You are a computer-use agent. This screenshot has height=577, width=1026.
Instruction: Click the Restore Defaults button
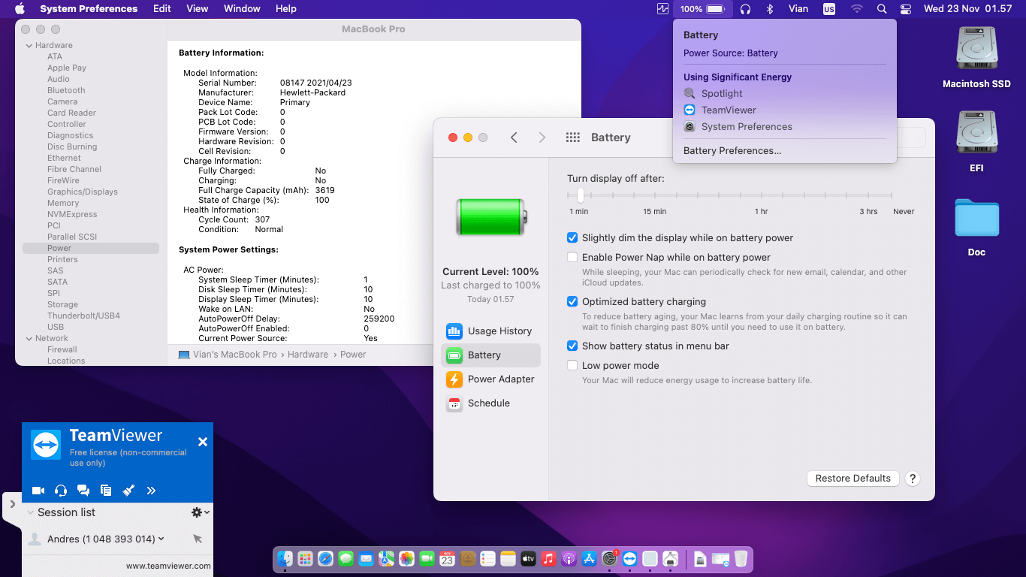852,479
